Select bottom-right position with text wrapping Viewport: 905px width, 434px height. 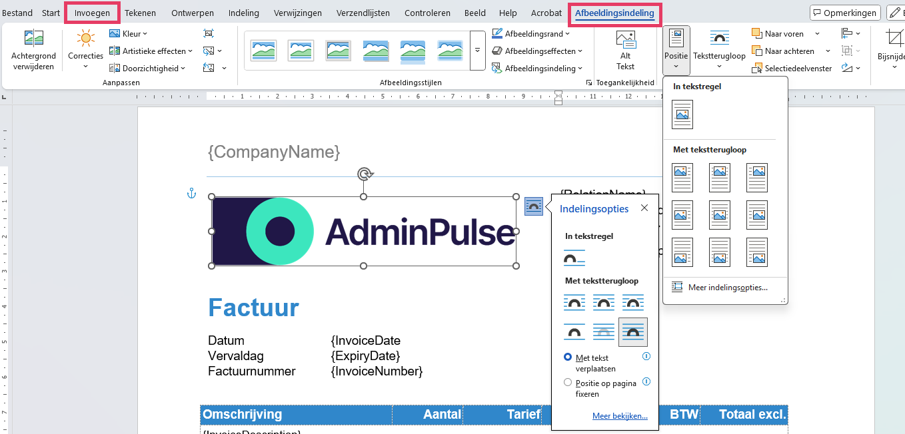point(757,252)
